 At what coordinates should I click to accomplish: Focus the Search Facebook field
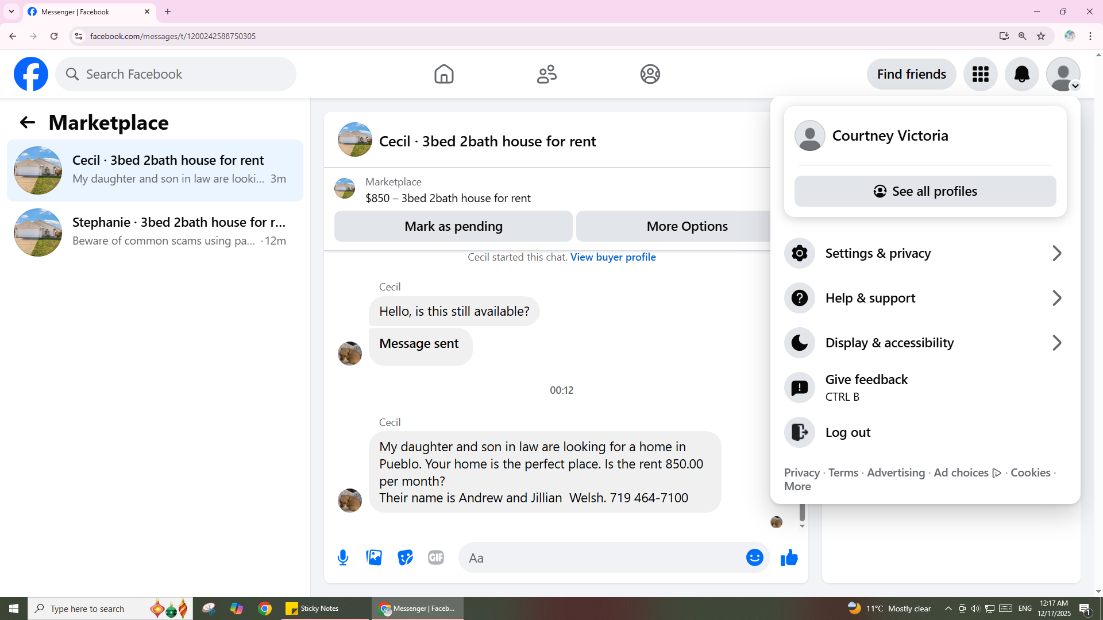coord(176,74)
